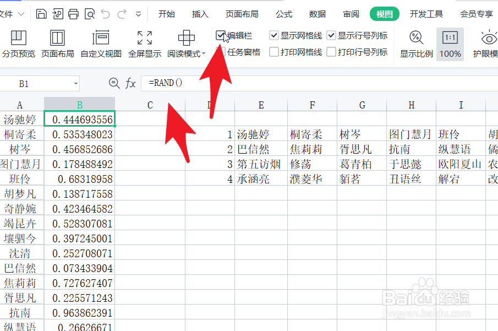Click the 1:1 100% zoom icon

click(450, 37)
